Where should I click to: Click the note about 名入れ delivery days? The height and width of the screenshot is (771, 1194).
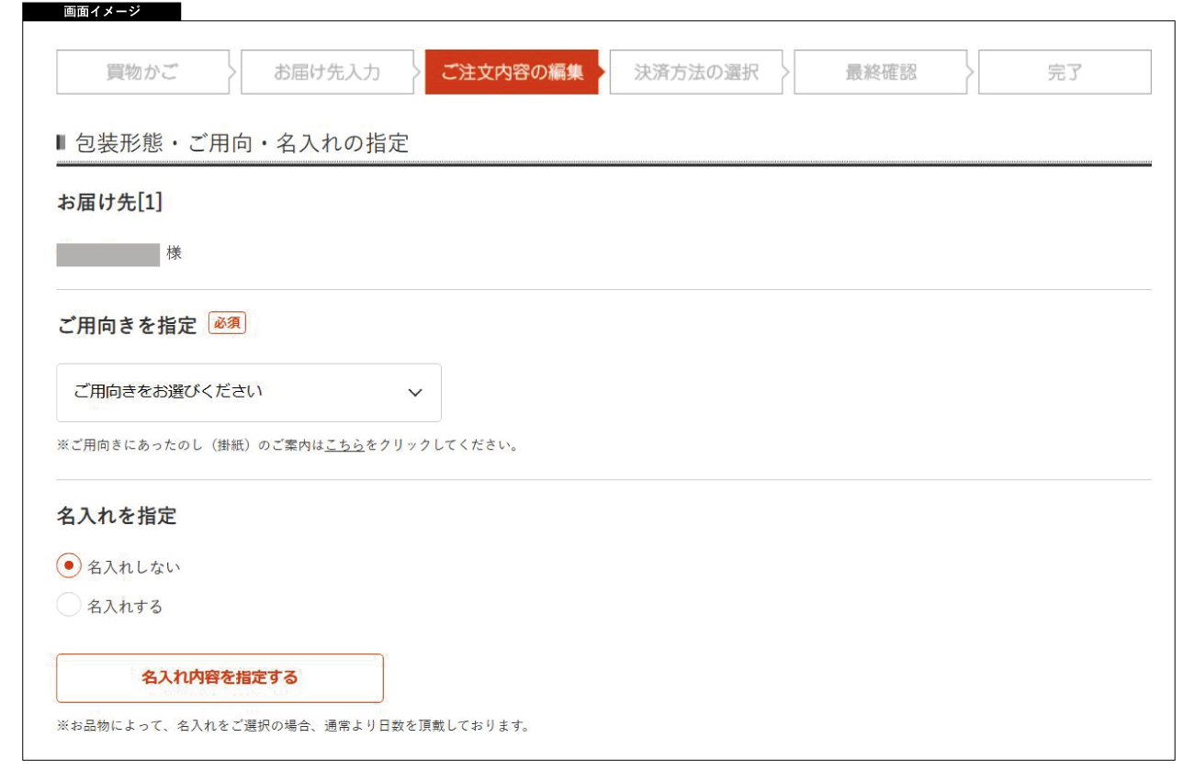(293, 726)
